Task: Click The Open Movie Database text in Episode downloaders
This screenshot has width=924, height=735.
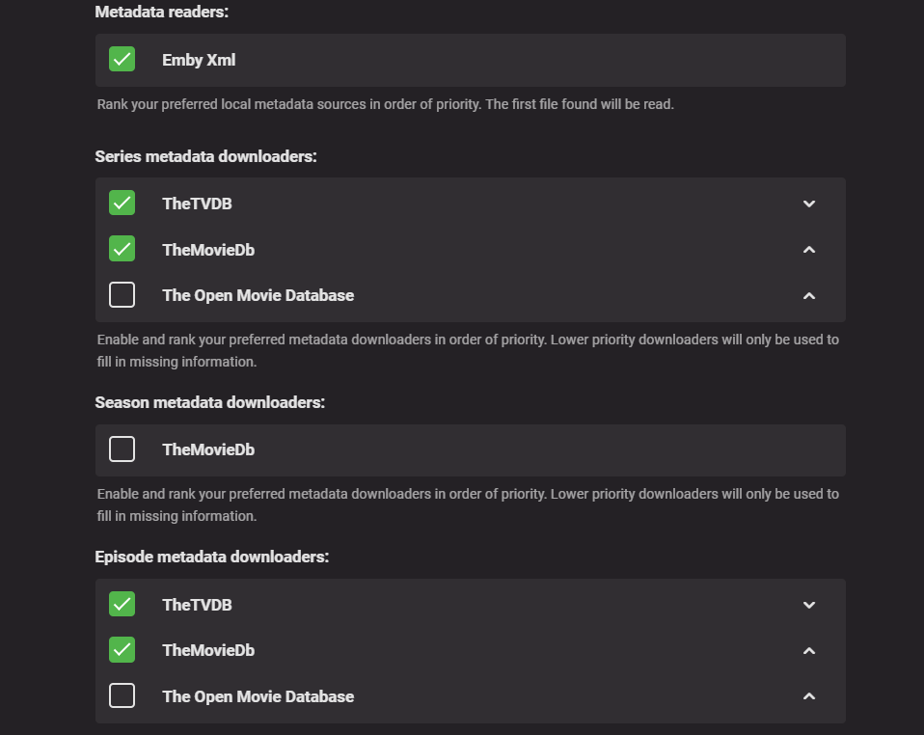Action: coord(258,696)
